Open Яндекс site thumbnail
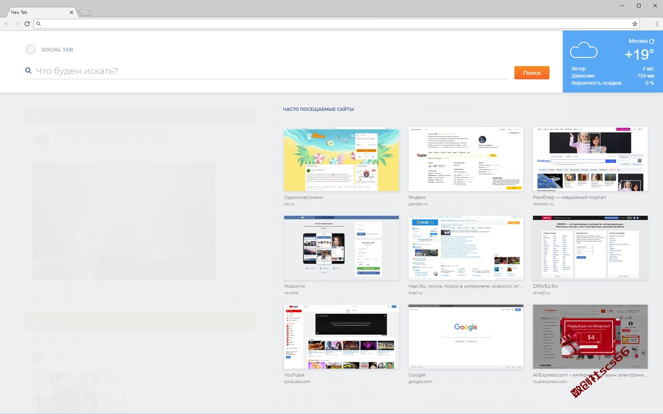This screenshot has width=663, height=414. point(466,159)
